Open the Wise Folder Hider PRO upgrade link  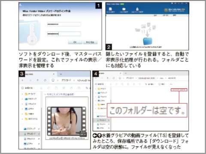click(x=175, y=10)
